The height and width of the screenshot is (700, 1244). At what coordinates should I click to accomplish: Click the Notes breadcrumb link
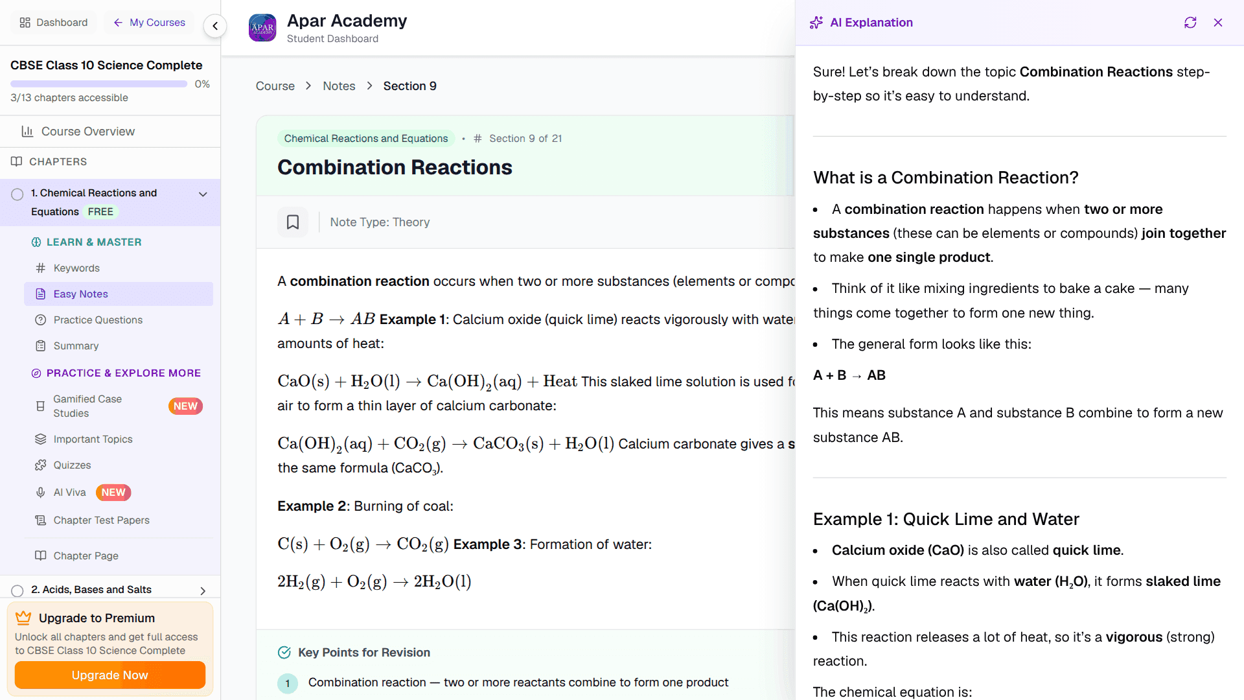339,86
